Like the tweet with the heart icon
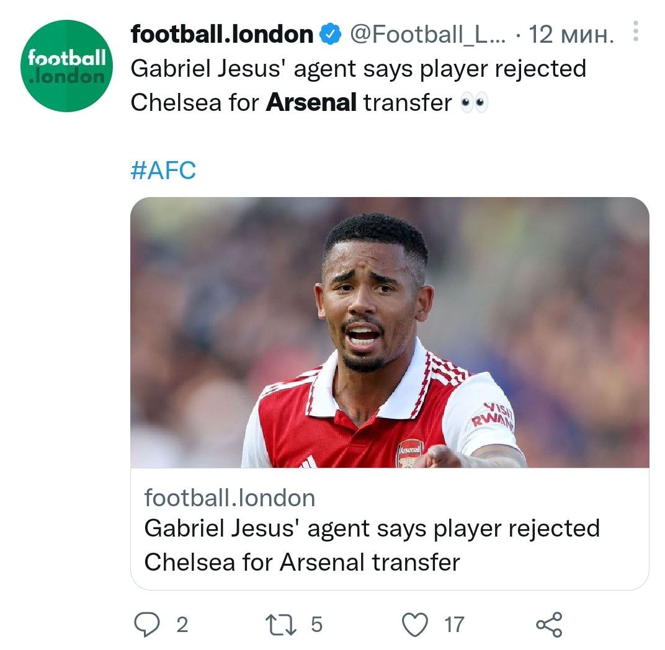Image resolution: width=665 pixels, height=650 pixels. (415, 624)
